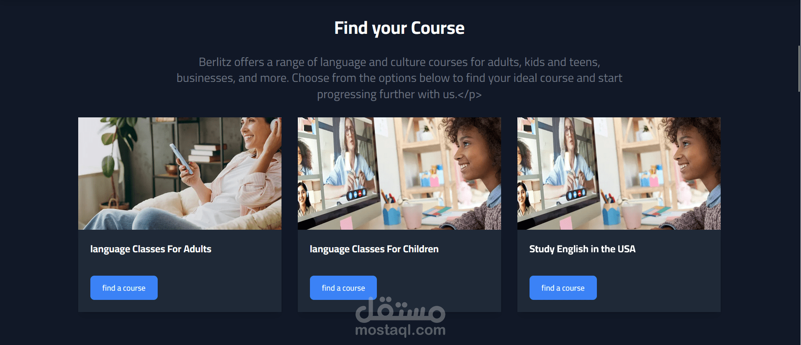Click the Children course card body
The width and height of the screenshot is (801, 345).
click(399, 271)
